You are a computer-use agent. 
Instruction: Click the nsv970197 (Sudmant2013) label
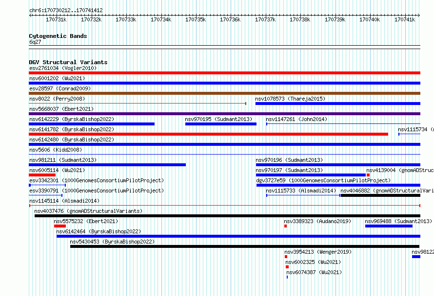tap(289, 170)
